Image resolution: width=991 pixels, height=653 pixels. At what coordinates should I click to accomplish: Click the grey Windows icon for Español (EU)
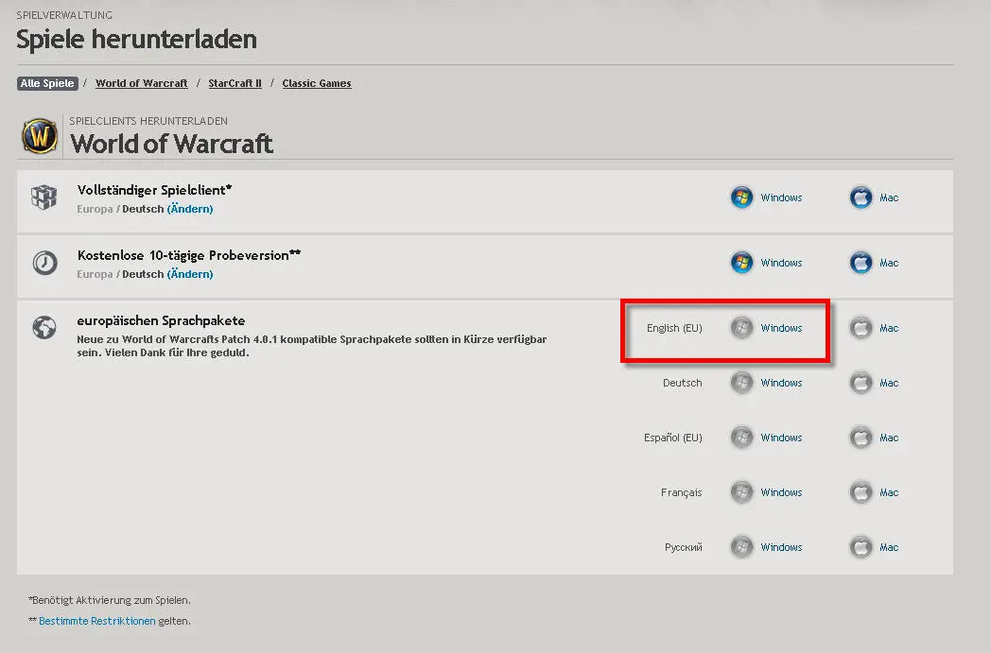pyautogui.click(x=741, y=438)
